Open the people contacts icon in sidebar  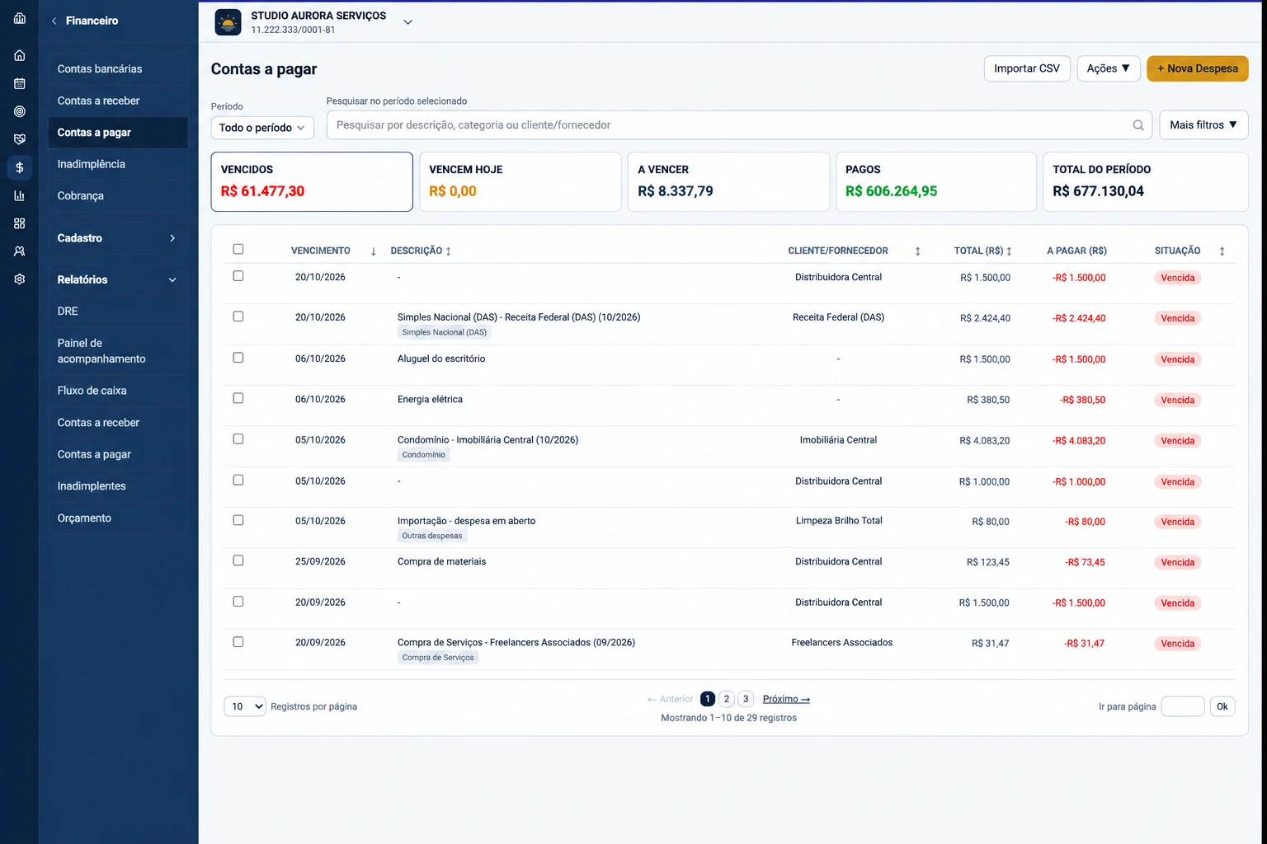tap(19, 251)
